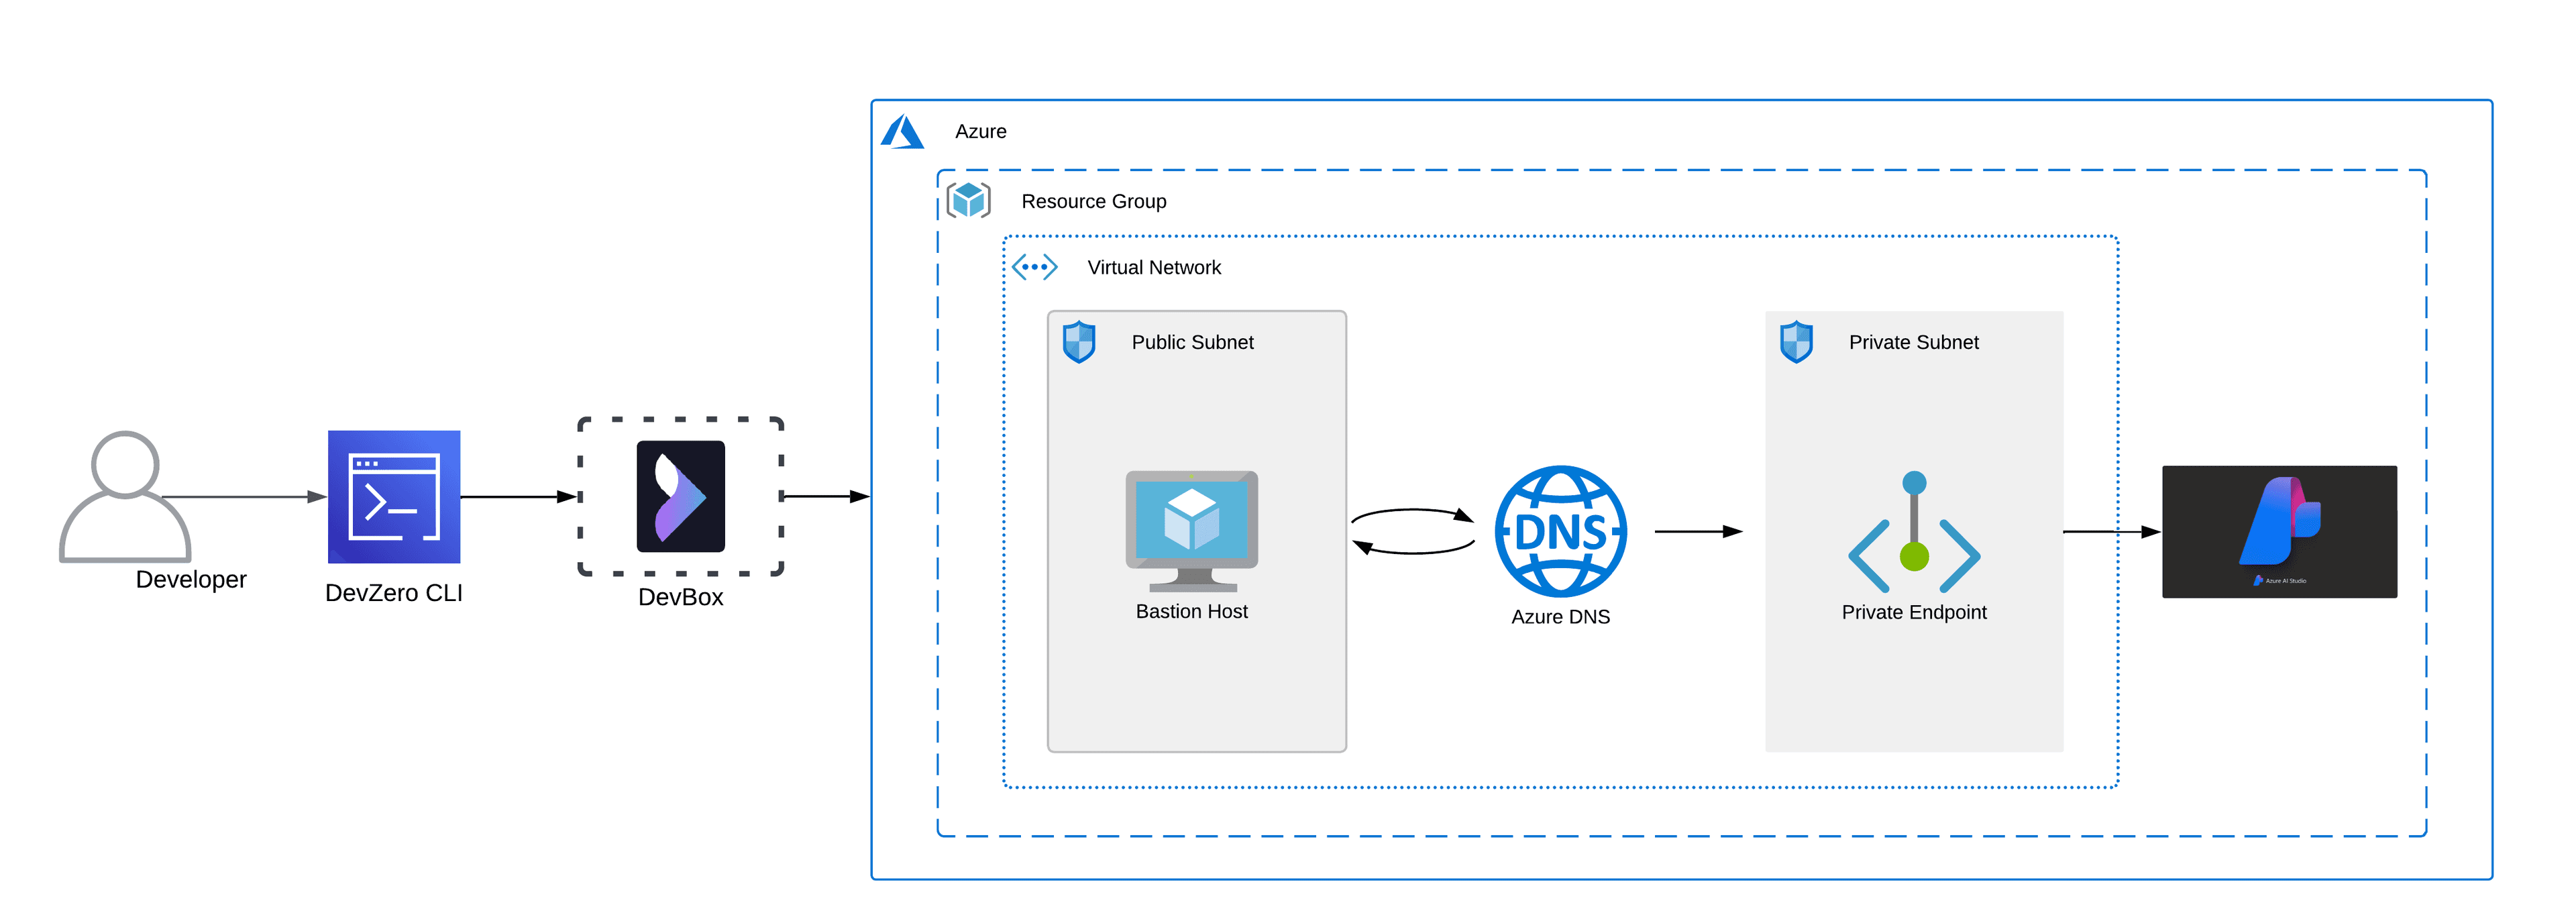
Task: Click the Azure DNS globe icon
Action: [x=1561, y=531]
